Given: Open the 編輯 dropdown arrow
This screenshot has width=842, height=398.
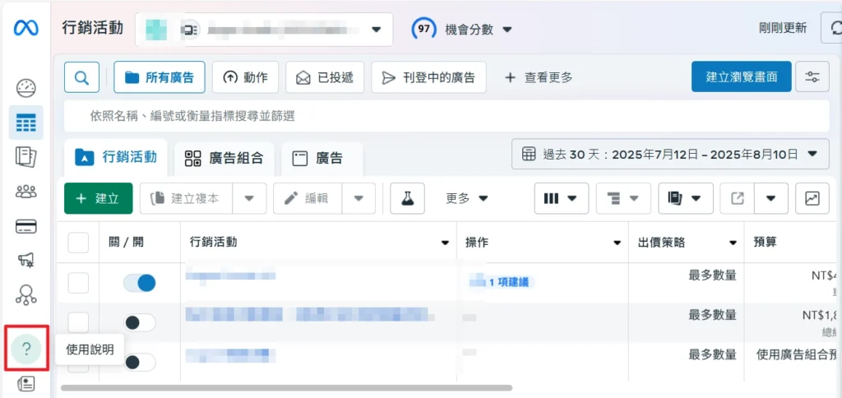Looking at the screenshot, I should [x=359, y=198].
